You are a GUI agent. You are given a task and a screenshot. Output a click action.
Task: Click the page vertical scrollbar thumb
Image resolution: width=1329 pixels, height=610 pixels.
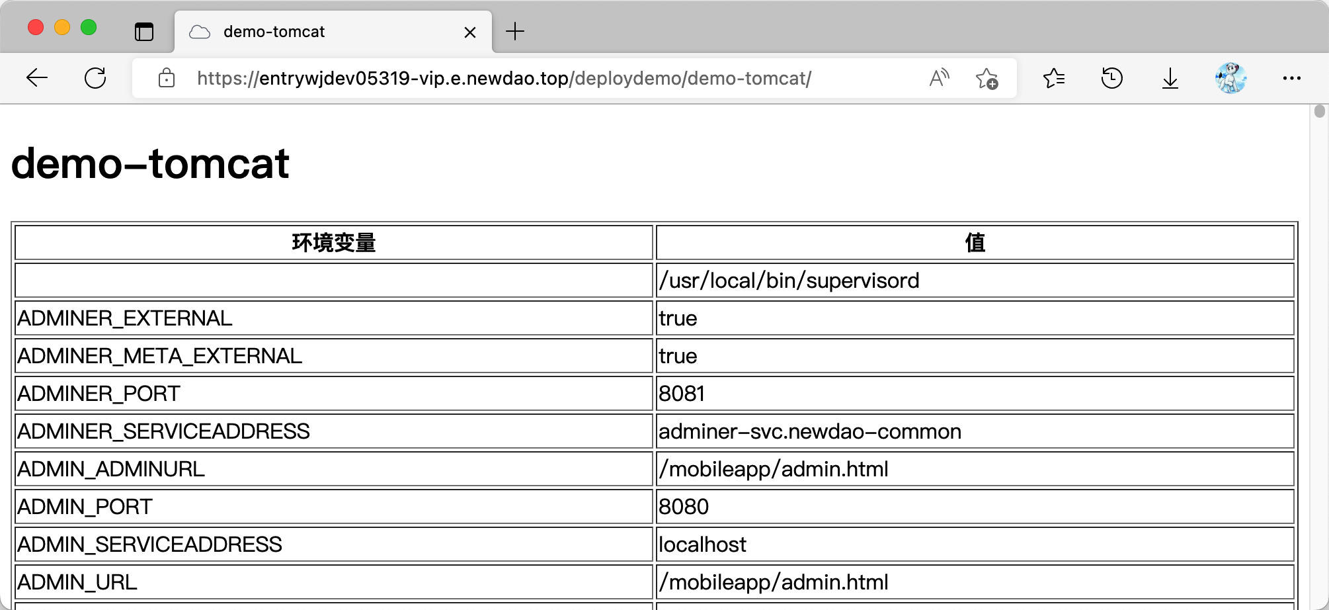click(1320, 111)
